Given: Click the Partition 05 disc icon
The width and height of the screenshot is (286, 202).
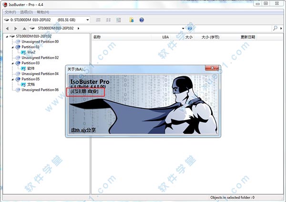Looking at the screenshot, I should (18, 79).
